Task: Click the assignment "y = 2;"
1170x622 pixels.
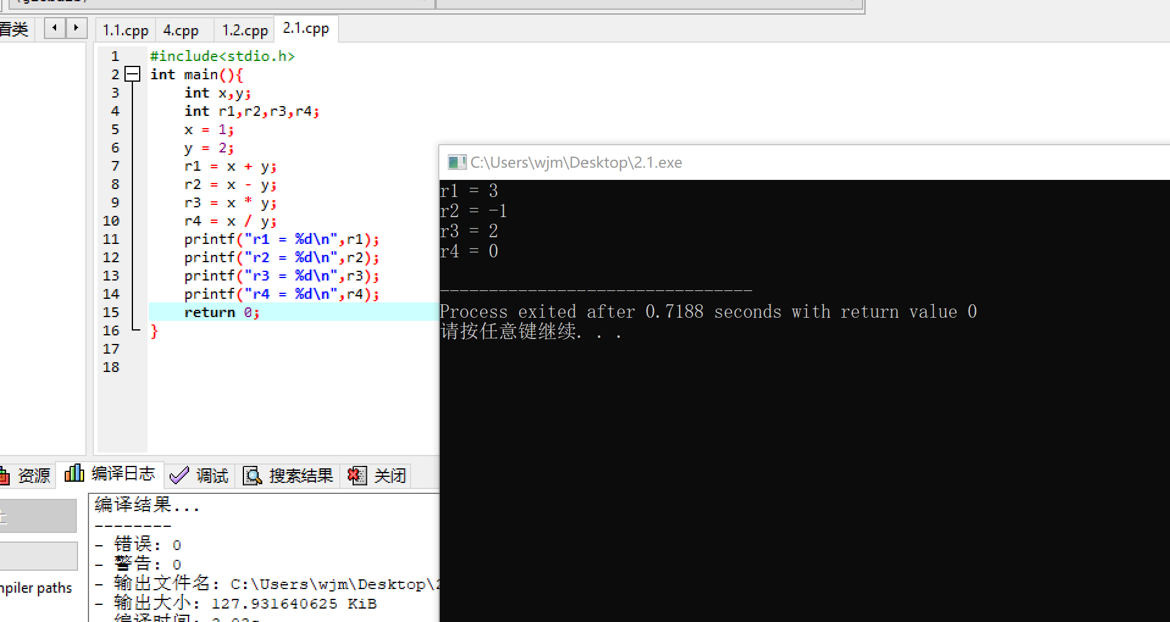Action: coord(209,148)
